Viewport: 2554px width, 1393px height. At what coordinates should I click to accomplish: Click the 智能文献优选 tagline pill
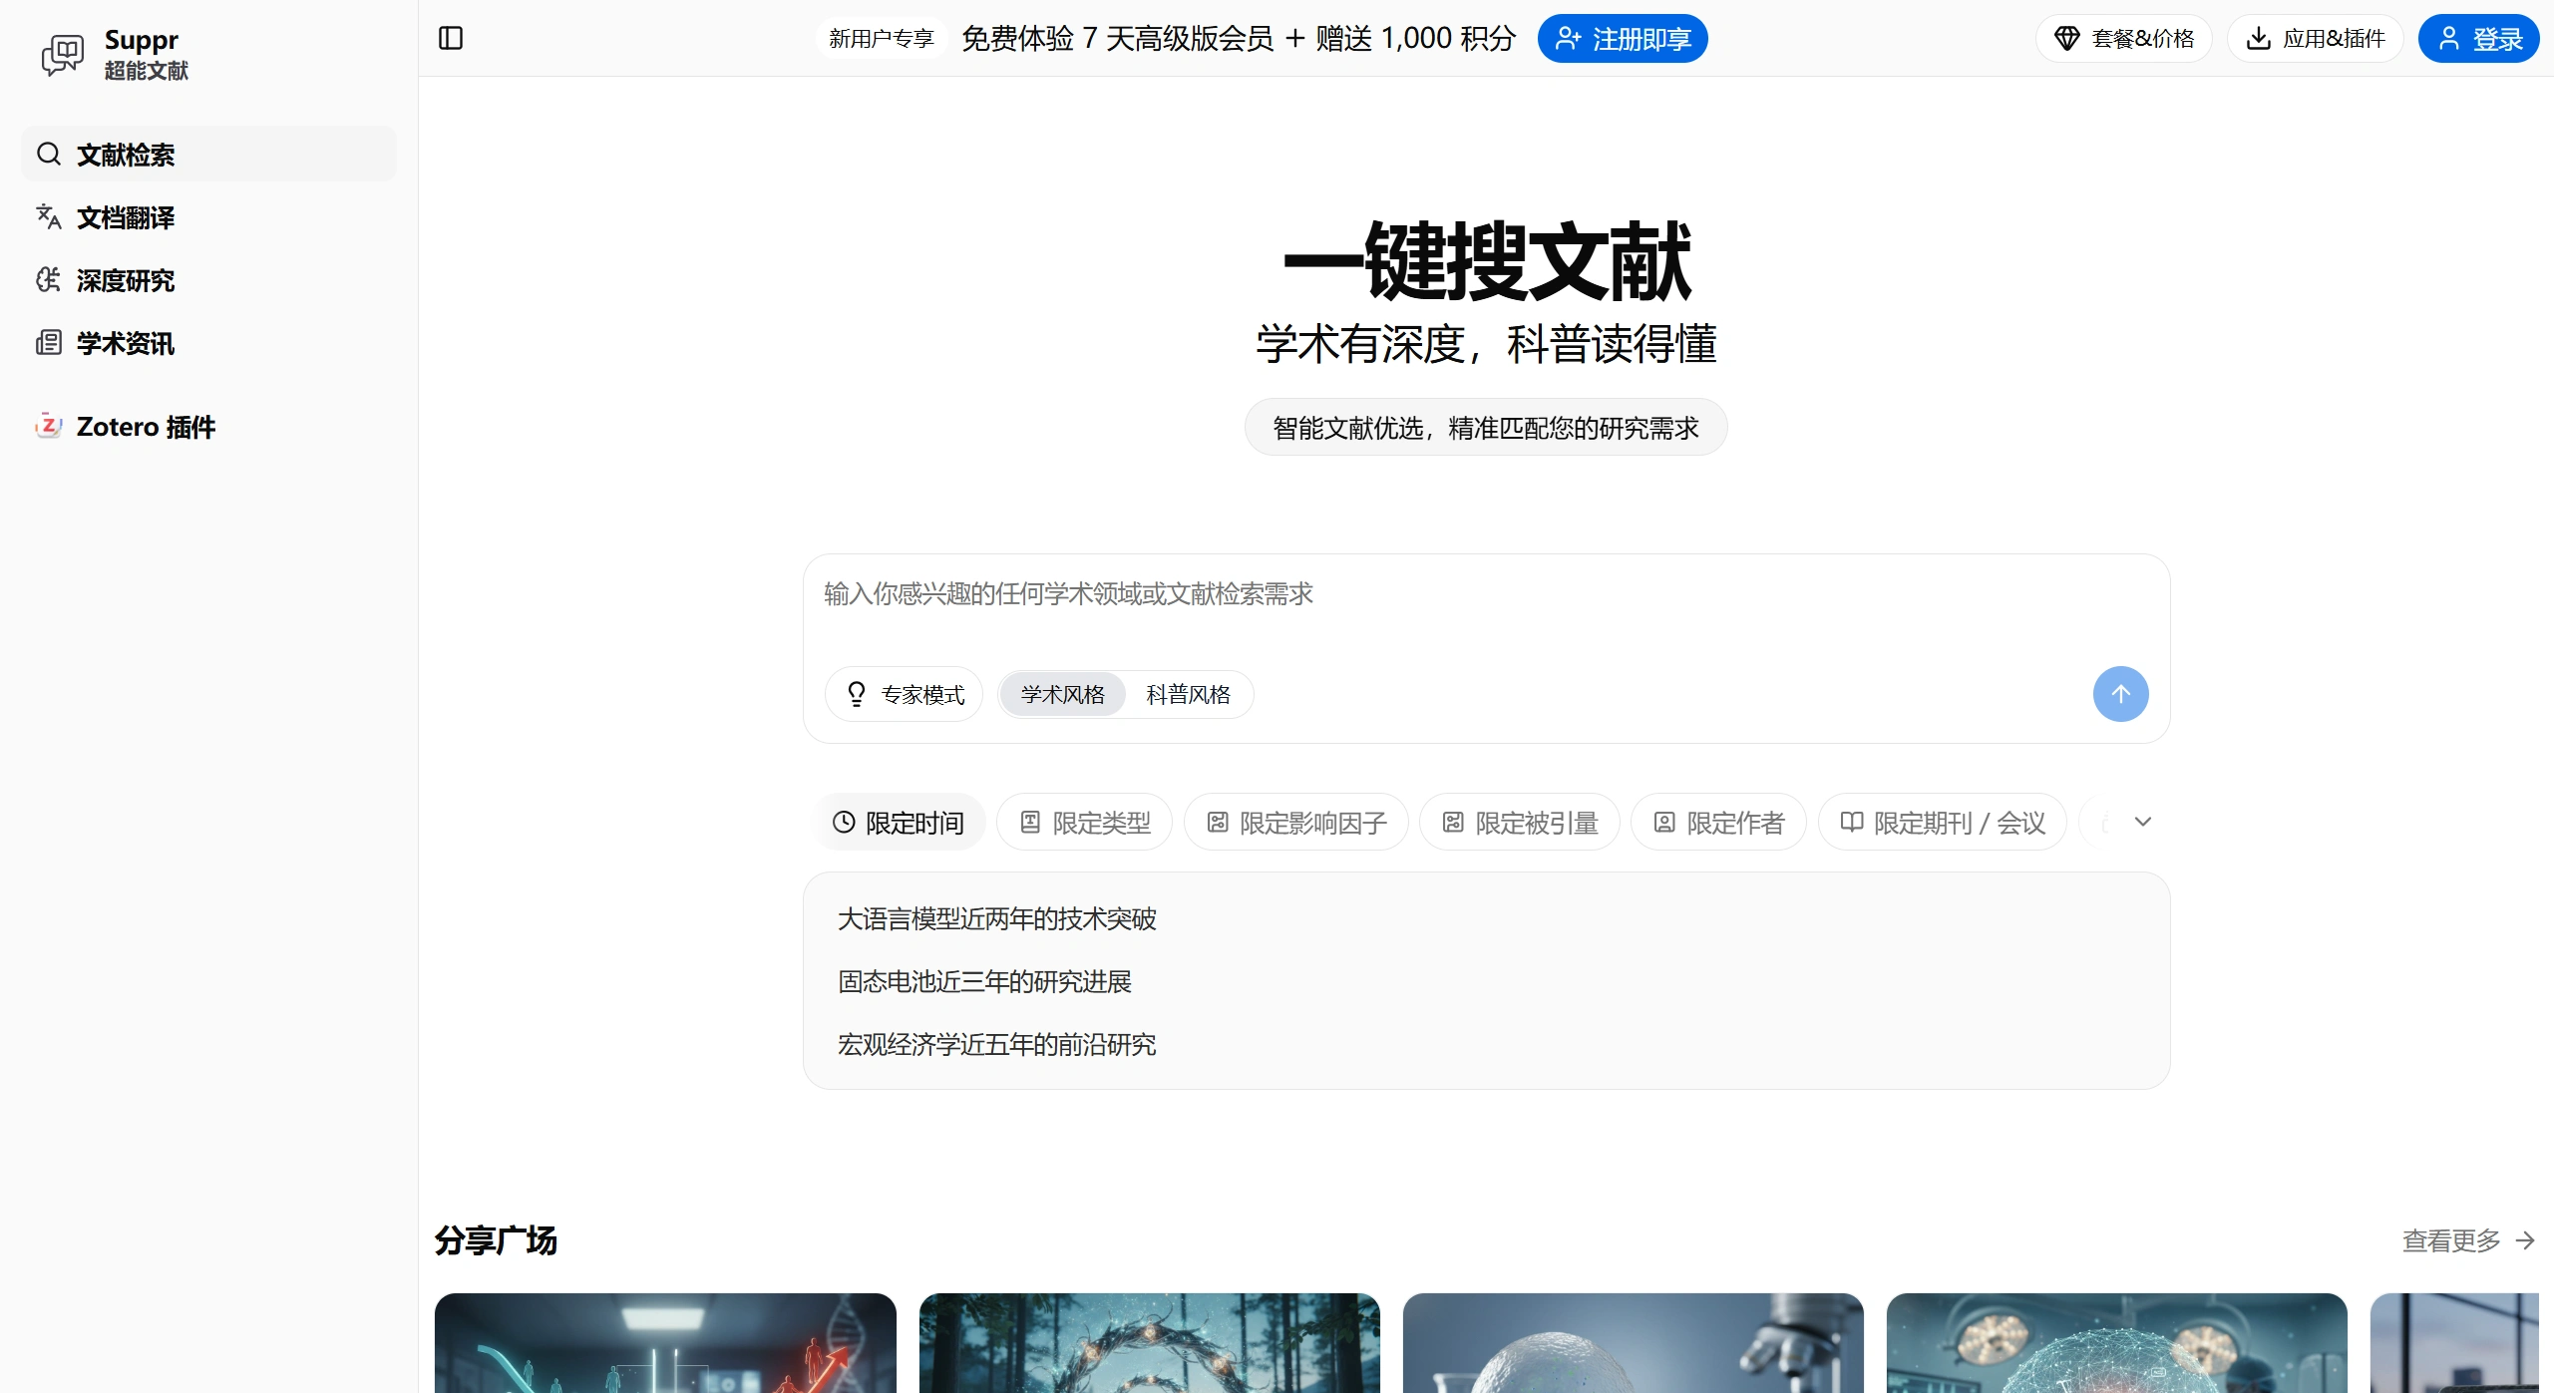[x=1486, y=428]
